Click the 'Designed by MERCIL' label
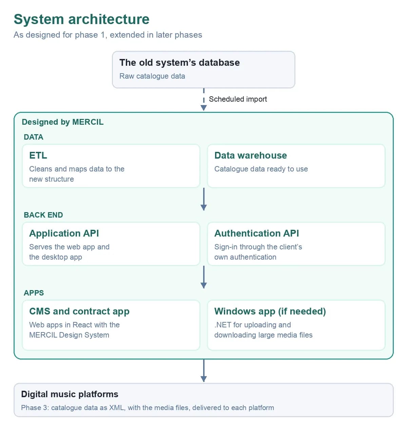 point(62,122)
